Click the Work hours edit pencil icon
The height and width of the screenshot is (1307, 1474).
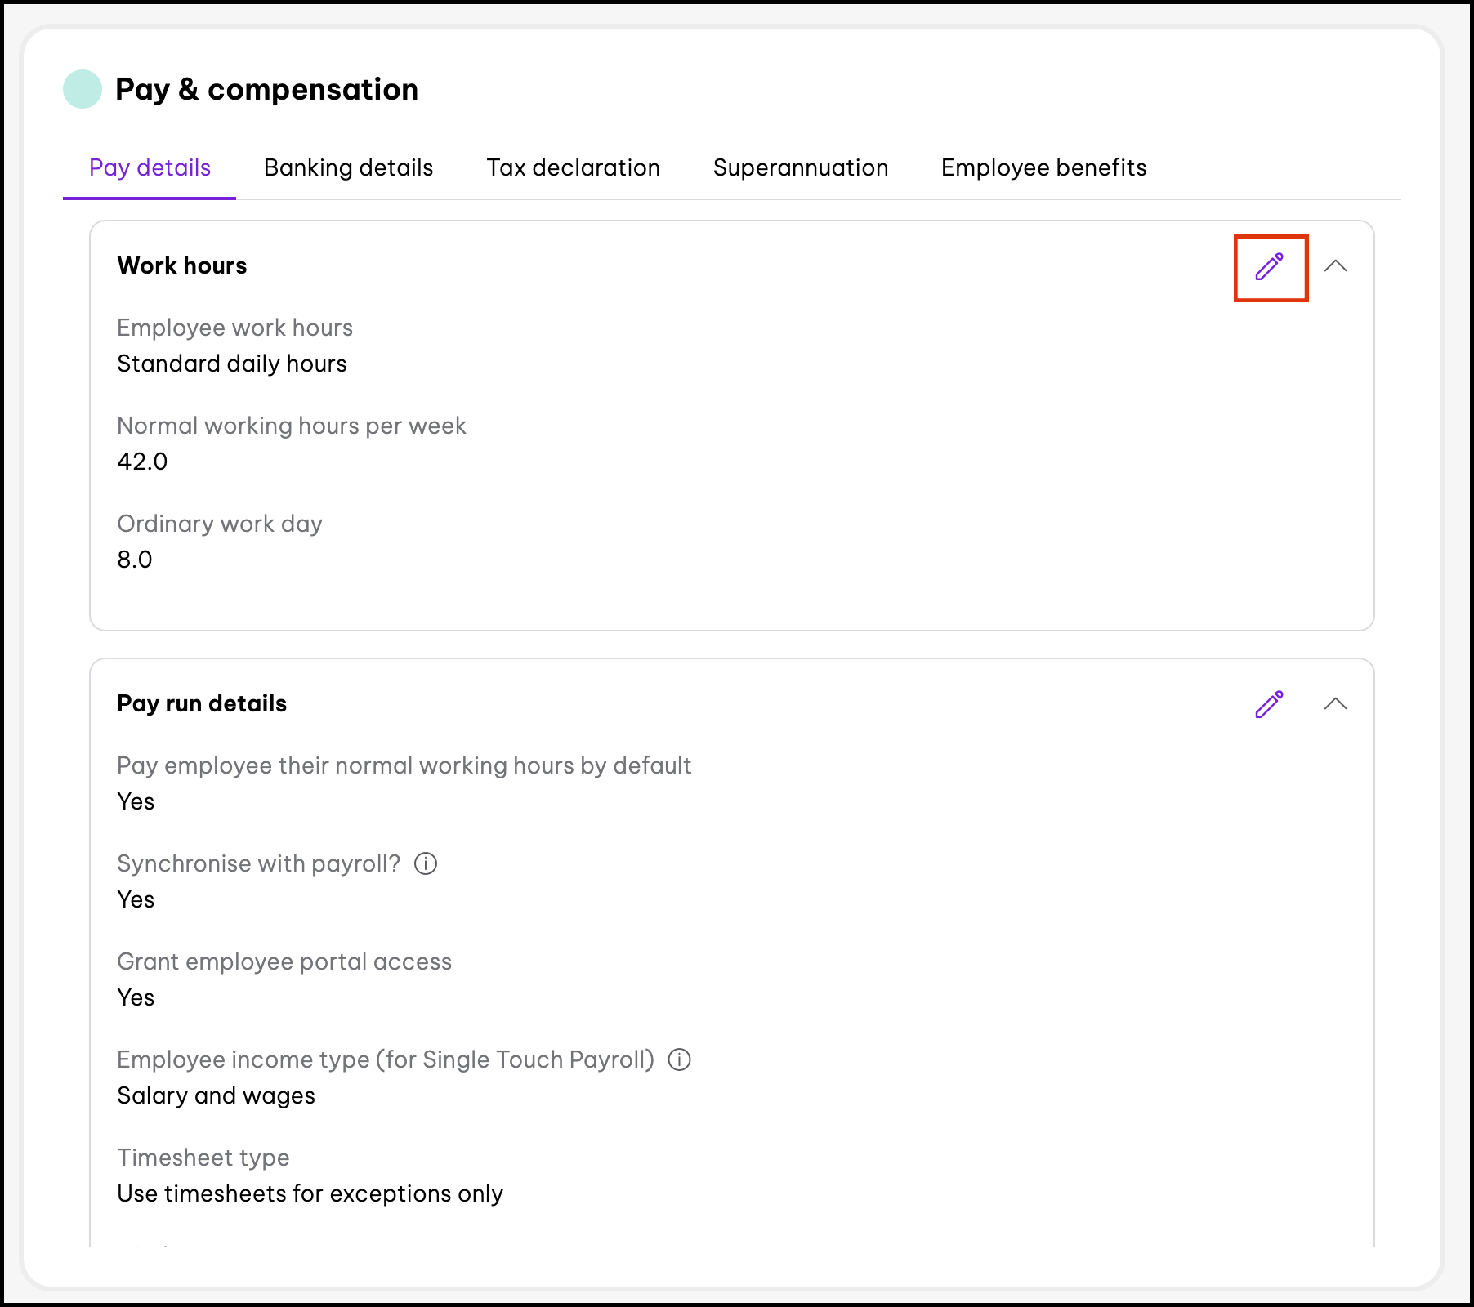tap(1270, 267)
